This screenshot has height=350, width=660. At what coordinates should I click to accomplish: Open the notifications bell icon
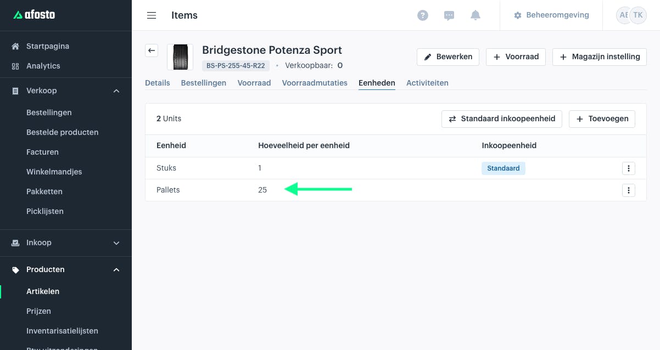tap(476, 15)
